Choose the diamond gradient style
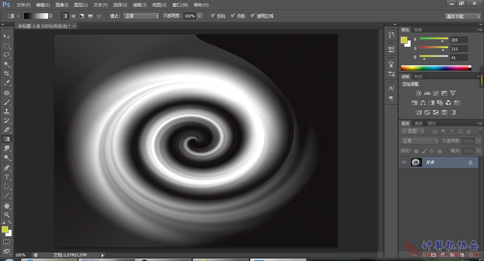The height and width of the screenshot is (261, 484). (99, 16)
